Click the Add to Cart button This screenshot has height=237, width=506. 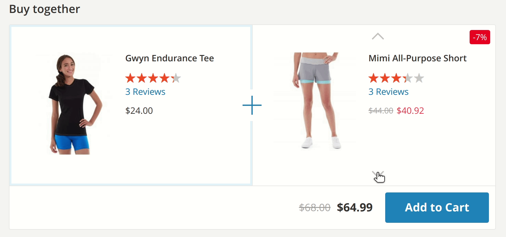437,208
